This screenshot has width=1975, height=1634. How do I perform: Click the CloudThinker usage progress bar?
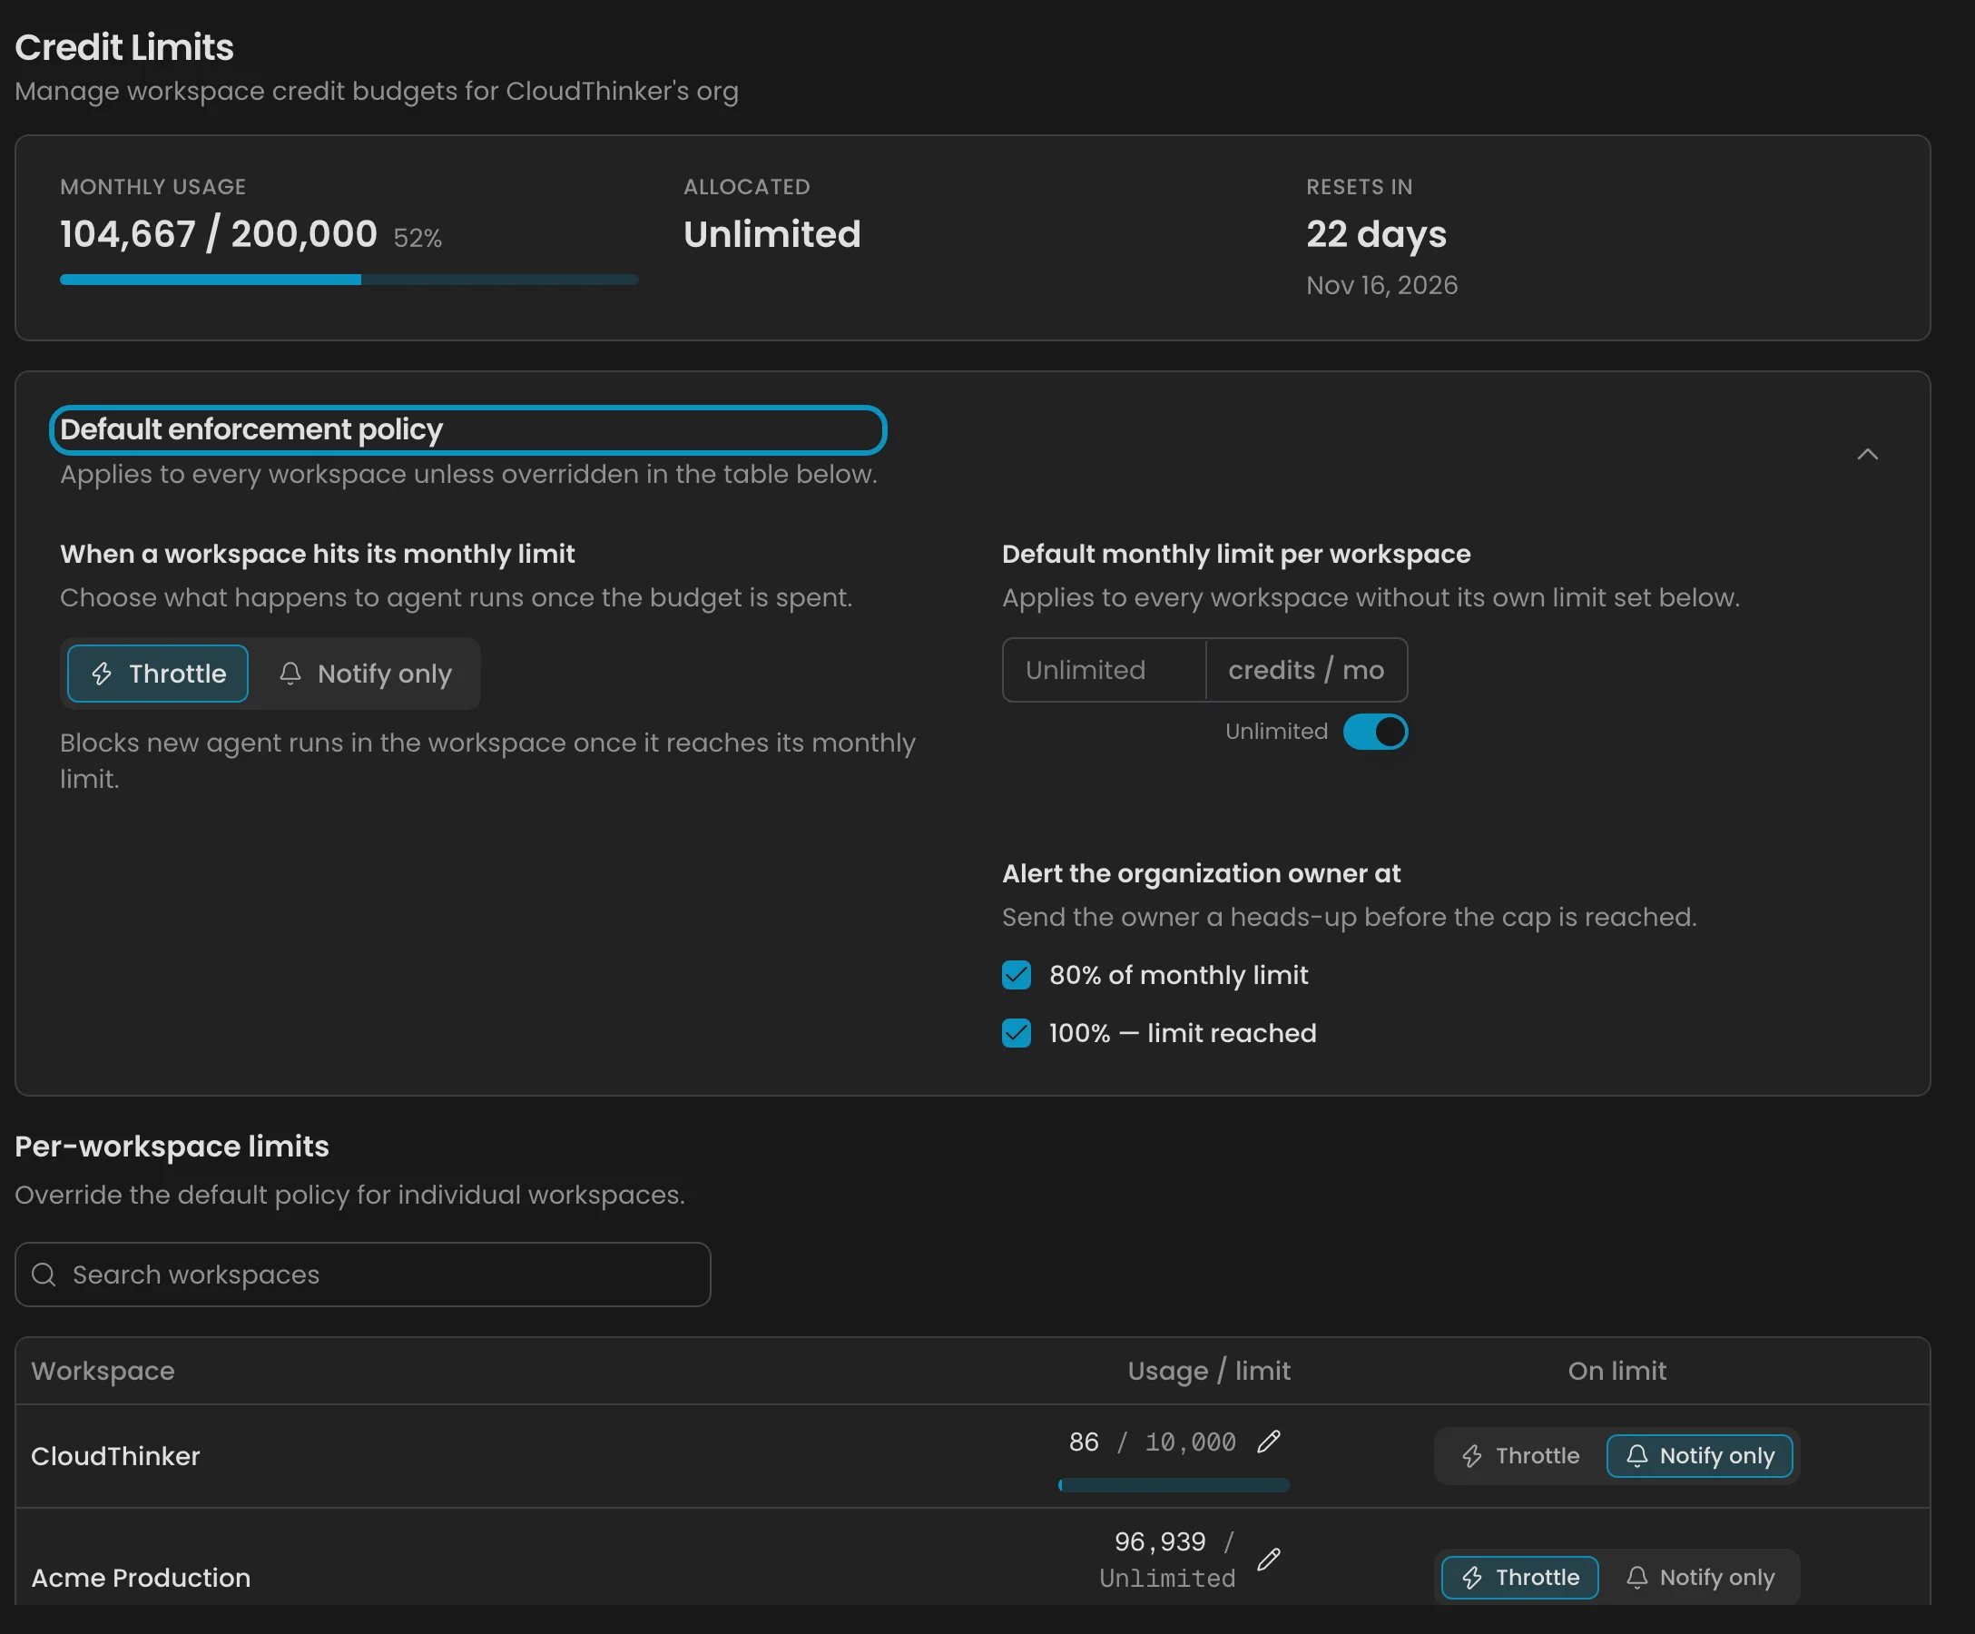coord(1174,1484)
